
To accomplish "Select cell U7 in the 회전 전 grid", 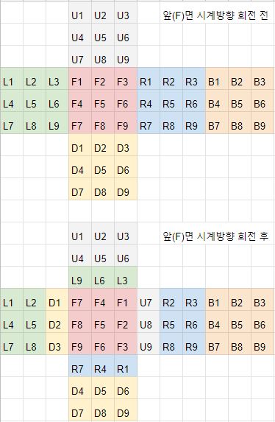I will tap(80, 57).
